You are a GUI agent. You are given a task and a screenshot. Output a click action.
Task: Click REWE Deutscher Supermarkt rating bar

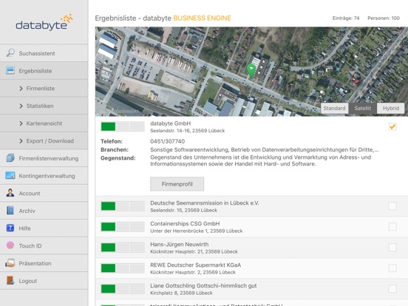(123, 268)
